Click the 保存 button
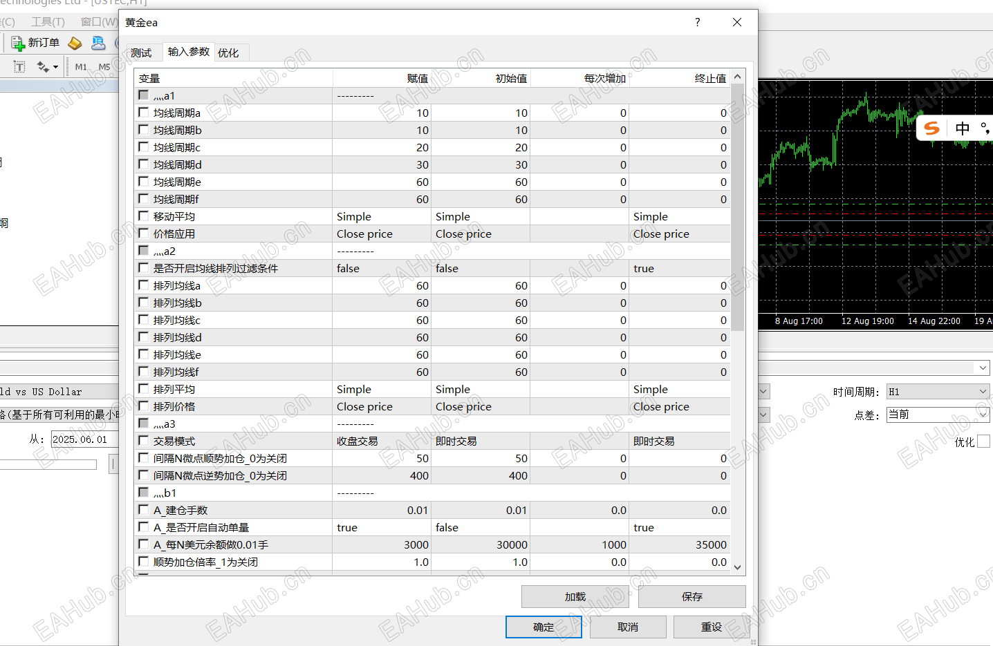Screen dimensions: 993x646 click(692, 596)
